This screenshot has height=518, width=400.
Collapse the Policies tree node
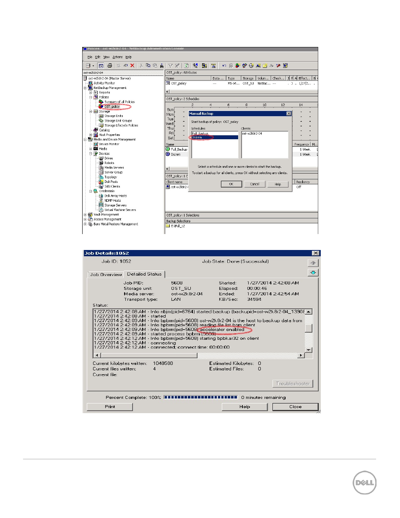click(x=91, y=97)
